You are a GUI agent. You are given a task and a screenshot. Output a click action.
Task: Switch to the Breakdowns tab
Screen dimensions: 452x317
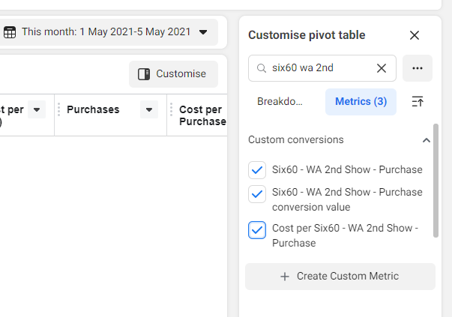280,101
